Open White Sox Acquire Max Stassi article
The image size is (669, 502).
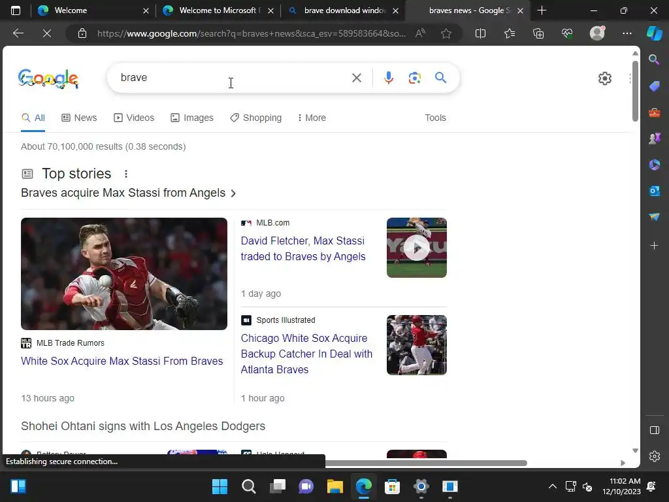[122, 361]
